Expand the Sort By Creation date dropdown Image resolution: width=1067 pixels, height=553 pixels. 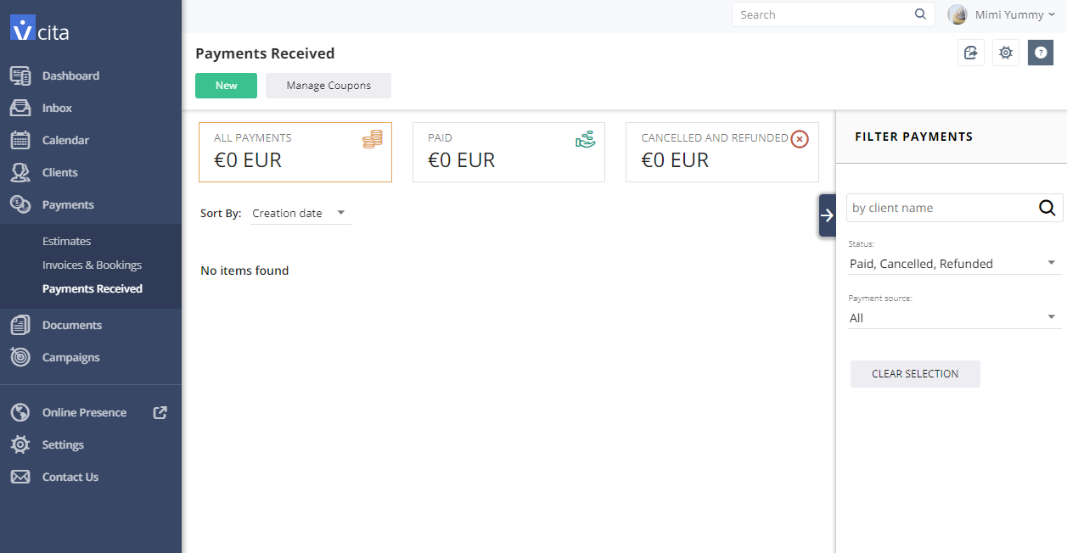tap(300, 214)
